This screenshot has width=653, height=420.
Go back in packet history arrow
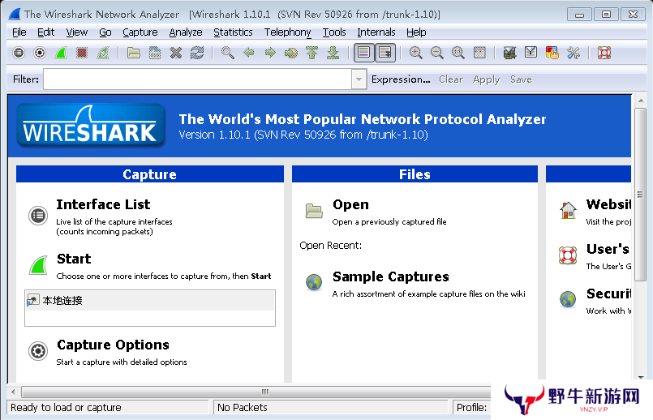pyautogui.click(x=249, y=53)
